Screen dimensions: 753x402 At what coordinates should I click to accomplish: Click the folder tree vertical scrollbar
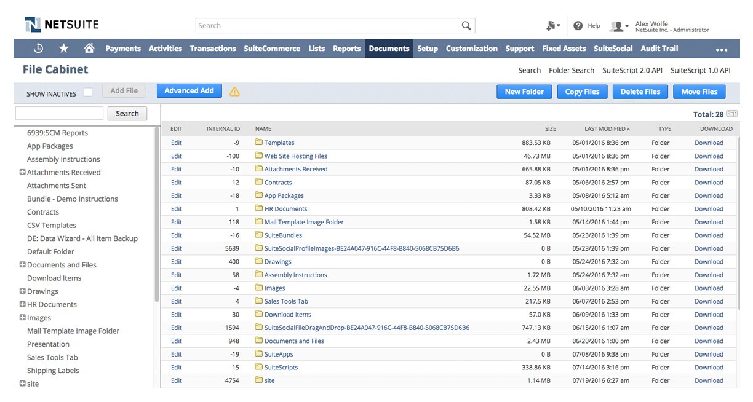click(156, 215)
